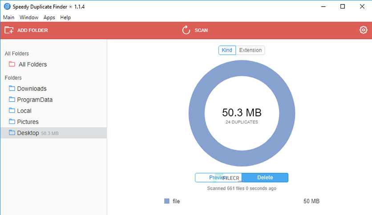Click the Downloads folder icon
This screenshot has height=215, width=372.
pos(12,88)
